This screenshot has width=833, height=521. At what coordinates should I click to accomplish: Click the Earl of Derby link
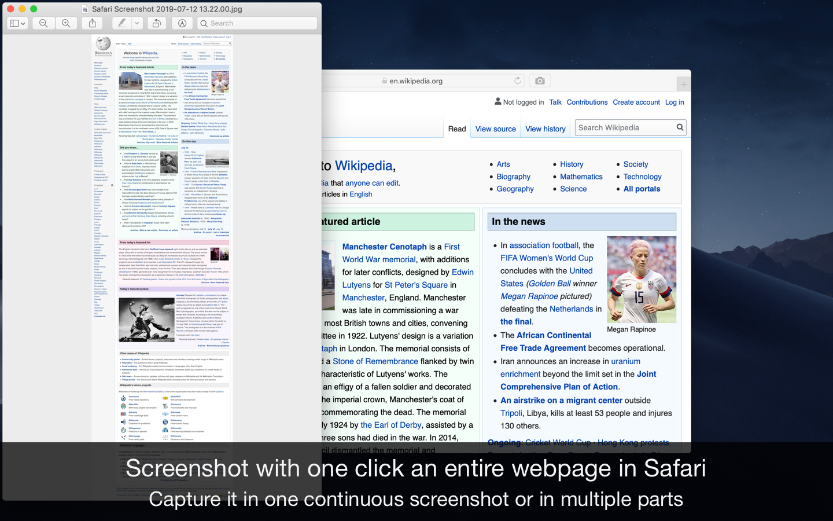[x=391, y=425]
